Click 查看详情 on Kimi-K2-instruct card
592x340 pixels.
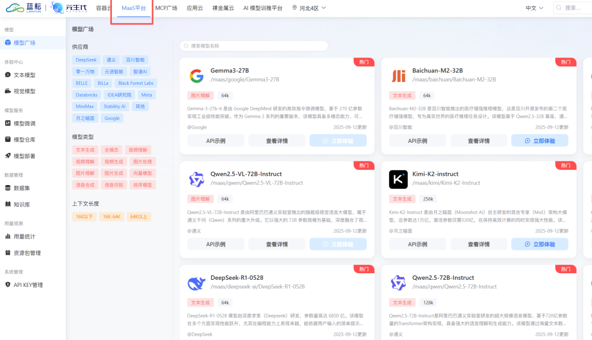pos(479,244)
